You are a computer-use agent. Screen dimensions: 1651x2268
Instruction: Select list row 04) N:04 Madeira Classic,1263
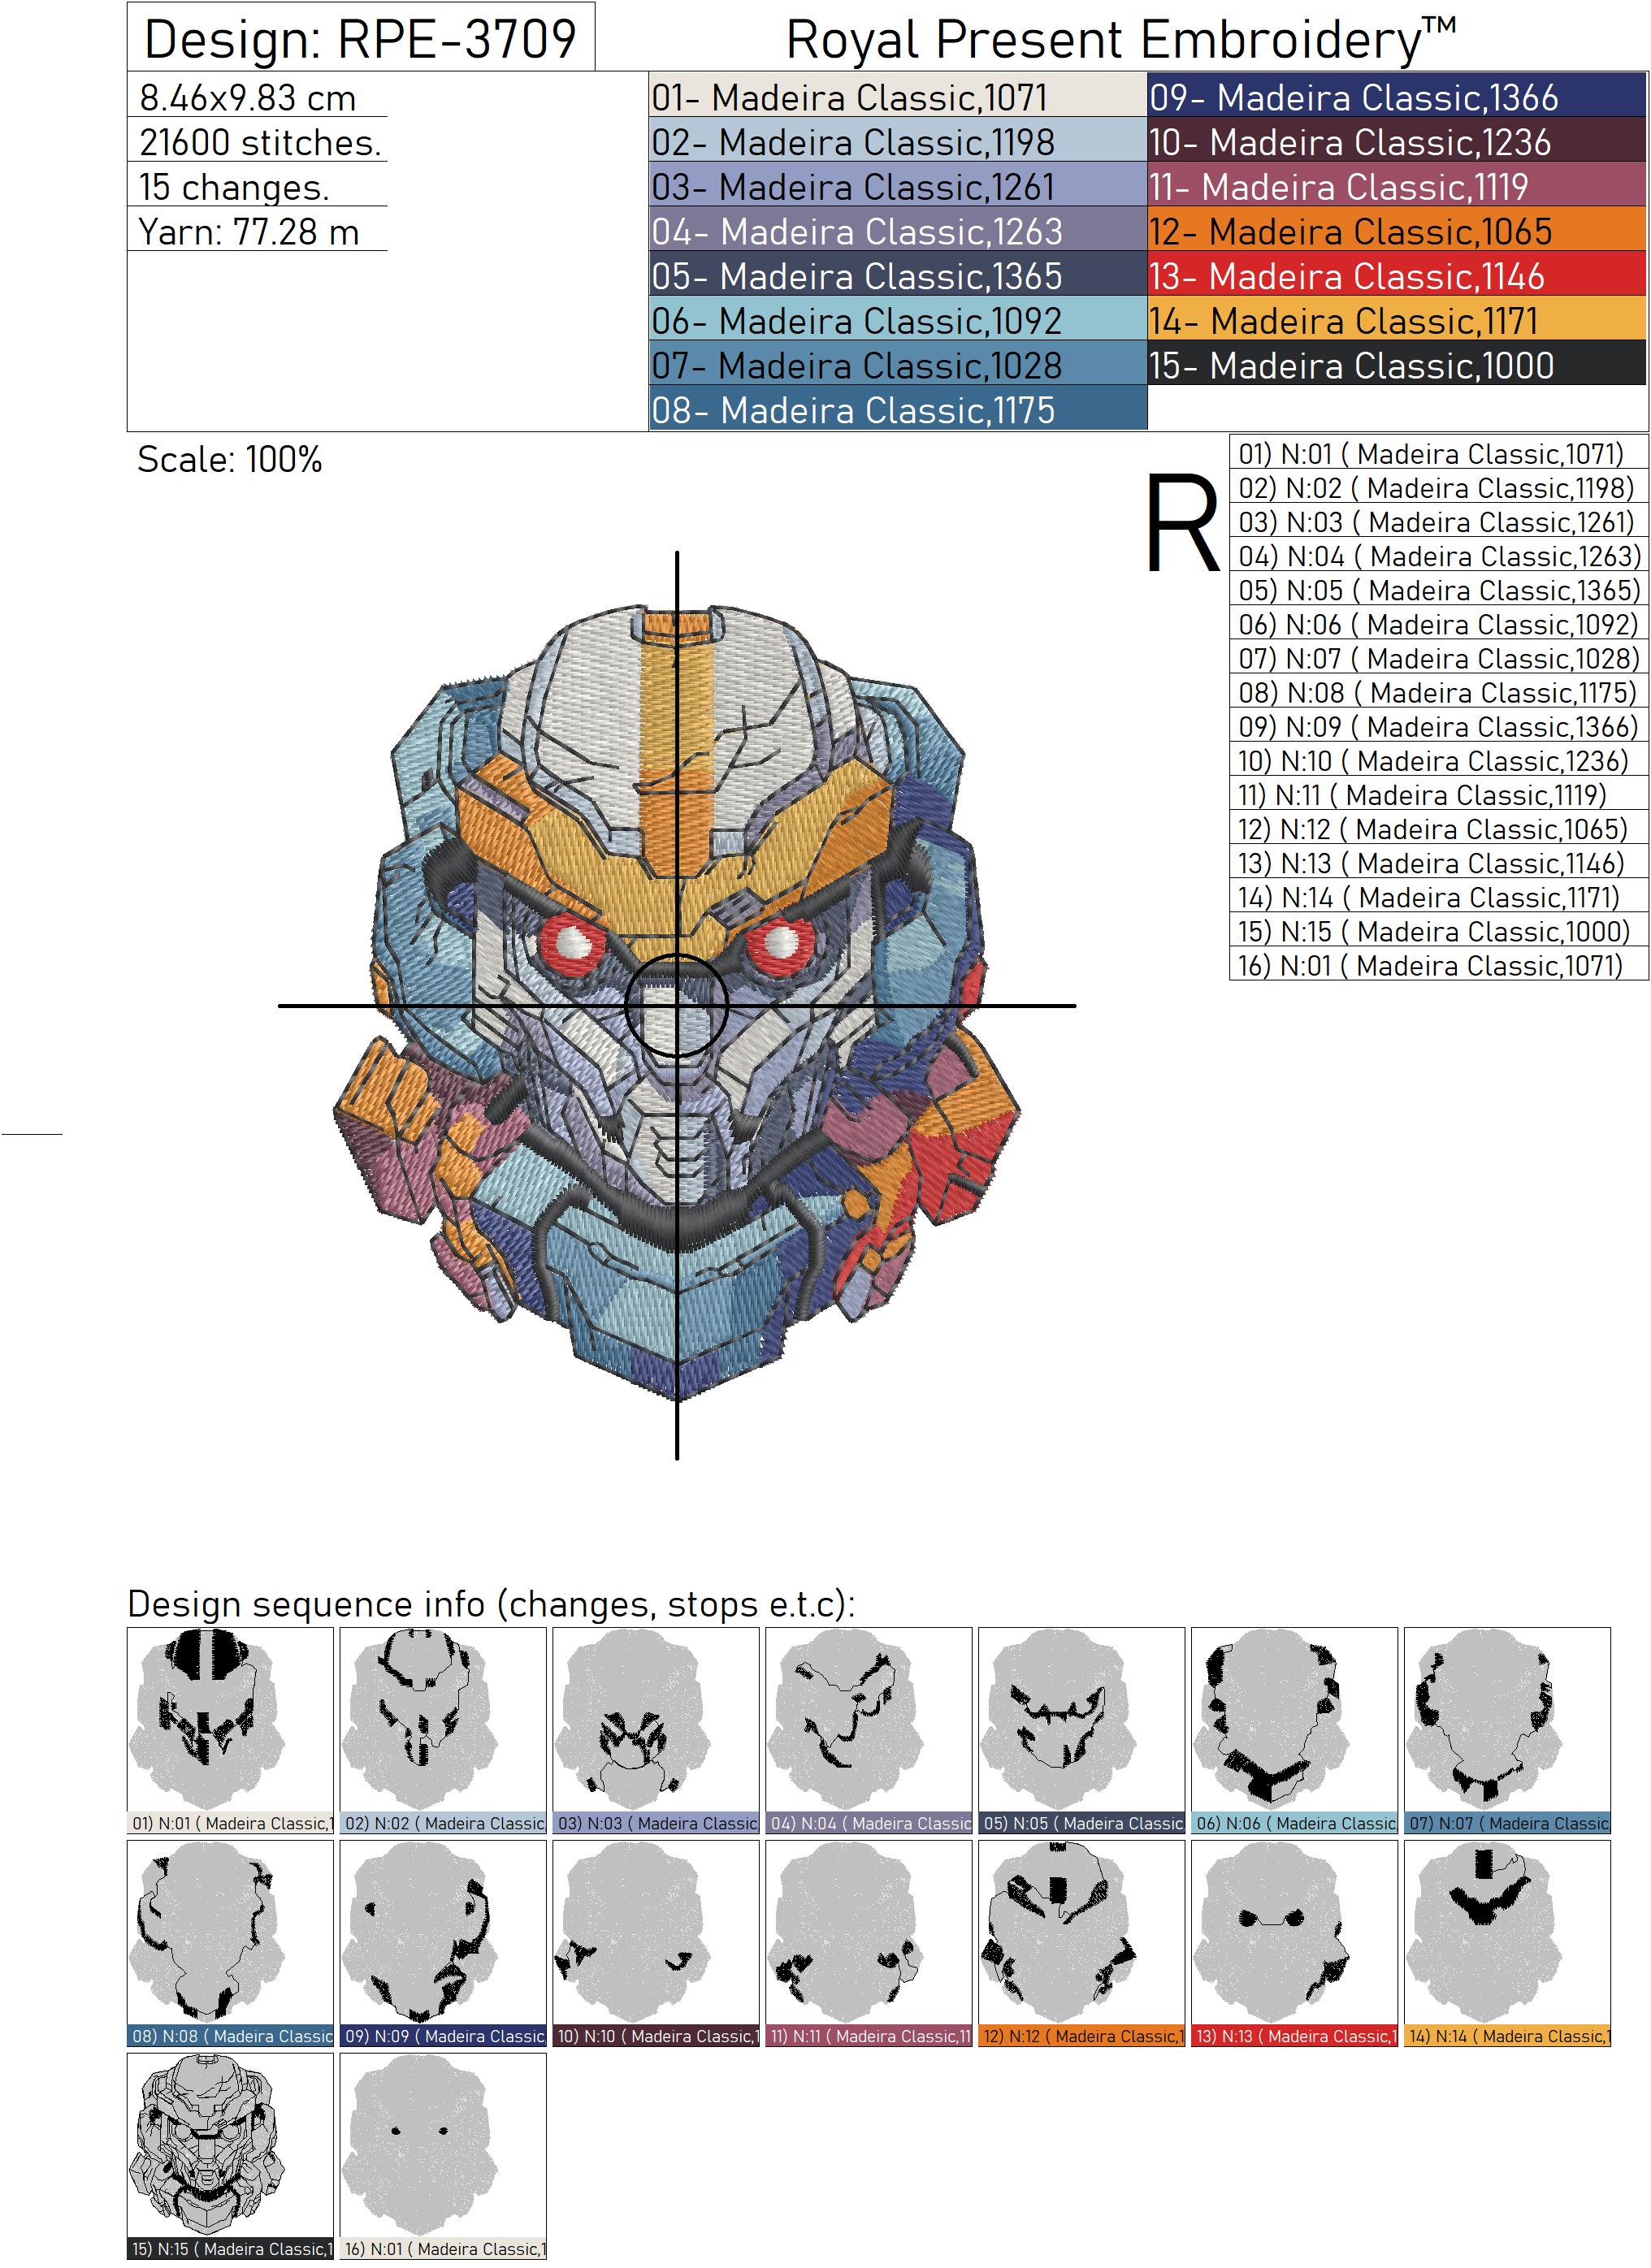[x=1437, y=556]
